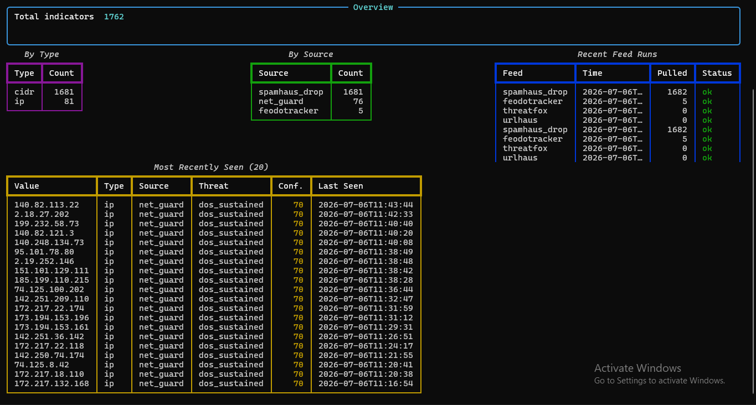Click last seen timestamp 2026-07-06T11:38:49
The height and width of the screenshot is (405, 756).
366,252
